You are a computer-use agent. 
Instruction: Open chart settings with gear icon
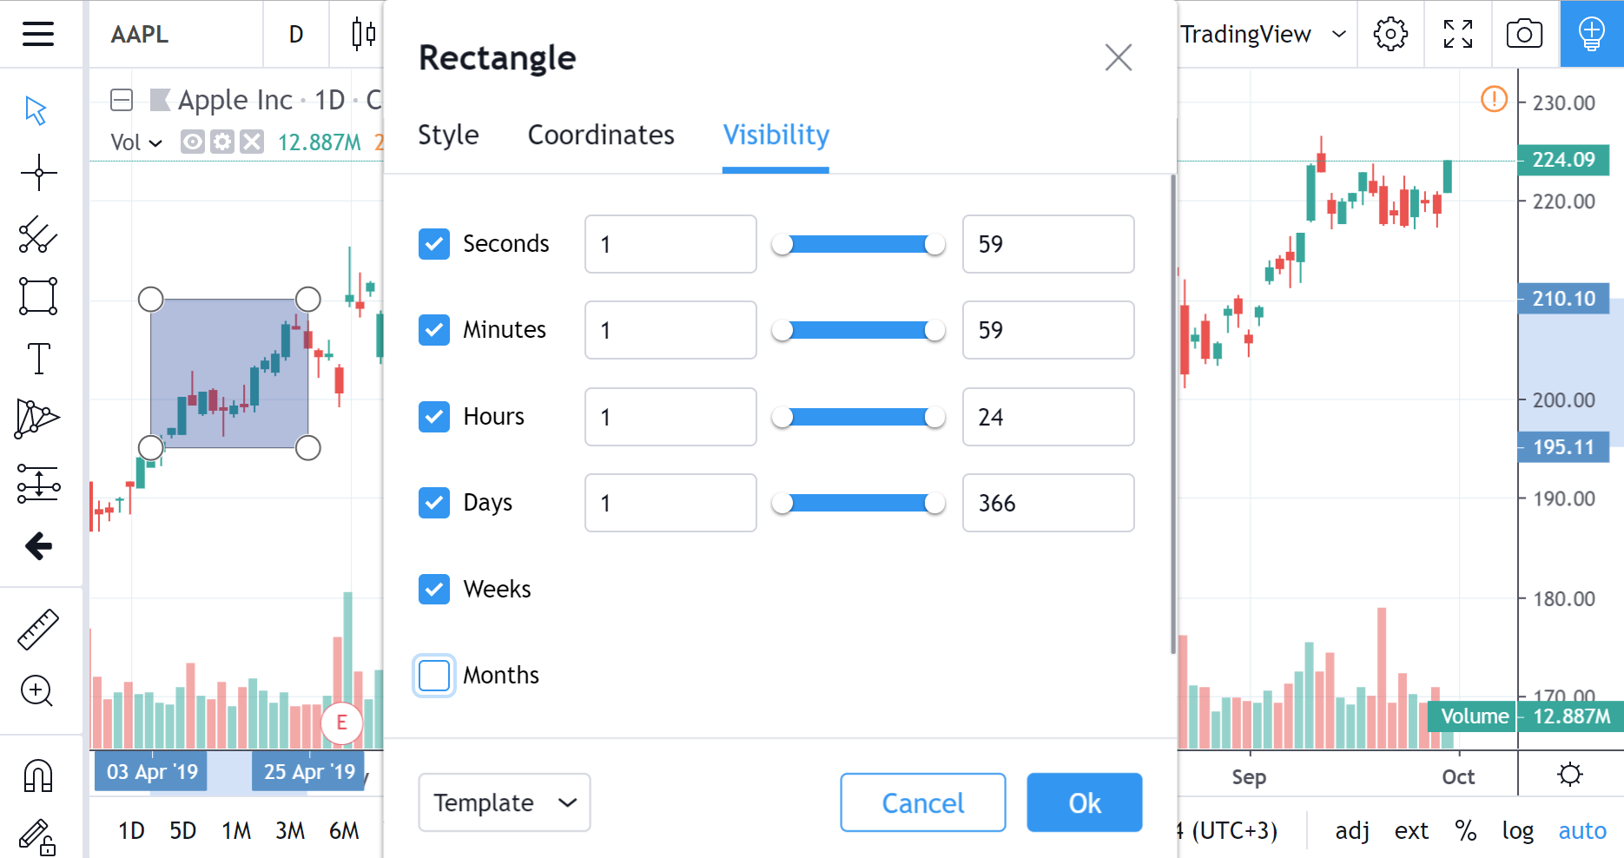1390,35
